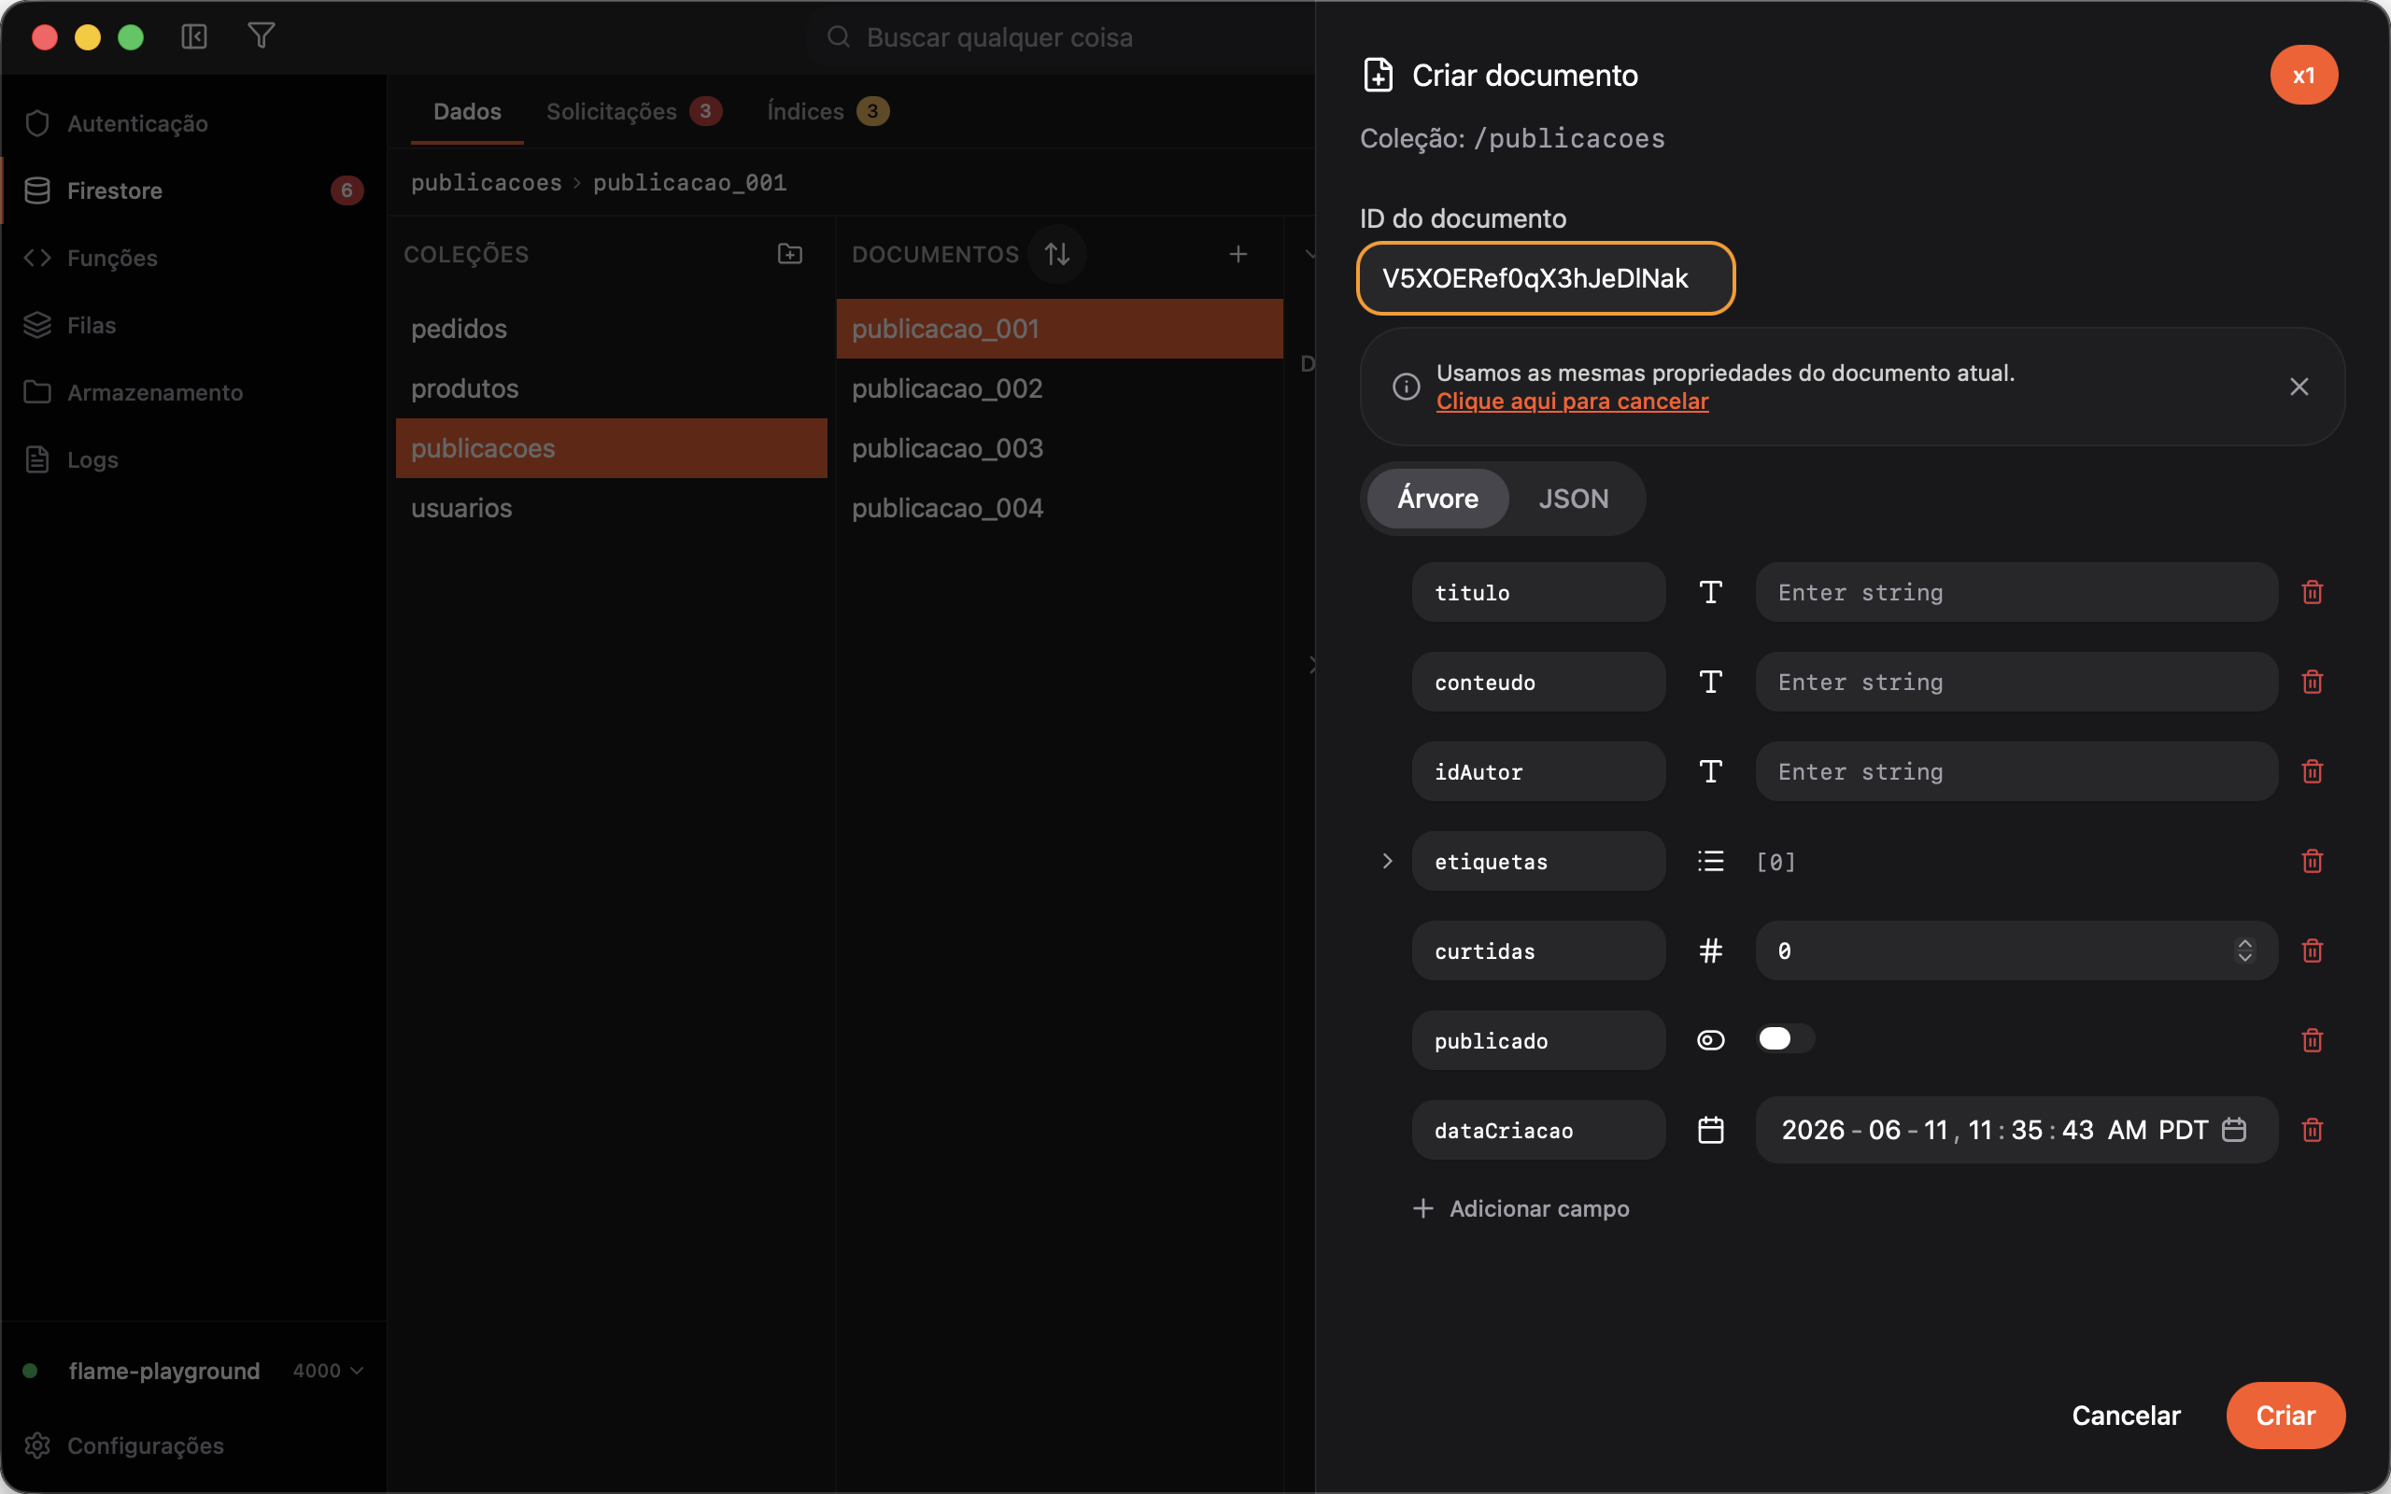Image resolution: width=2391 pixels, height=1494 pixels.
Task: Collapse sidebar using the panel icon
Action: tap(193, 36)
